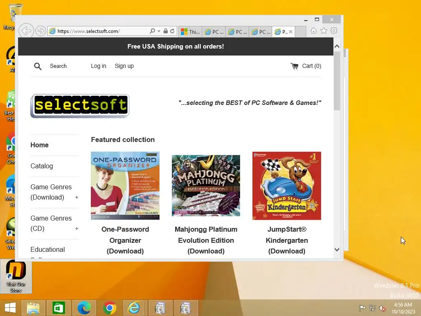The height and width of the screenshot is (316, 421).
Task: Open Game Genres (Download) menu item
Action: (x=51, y=192)
